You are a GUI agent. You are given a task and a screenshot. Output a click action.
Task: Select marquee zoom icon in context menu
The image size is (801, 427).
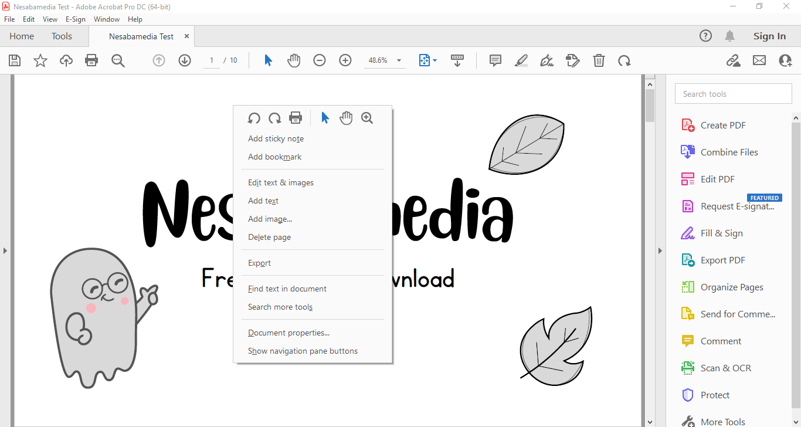point(367,118)
